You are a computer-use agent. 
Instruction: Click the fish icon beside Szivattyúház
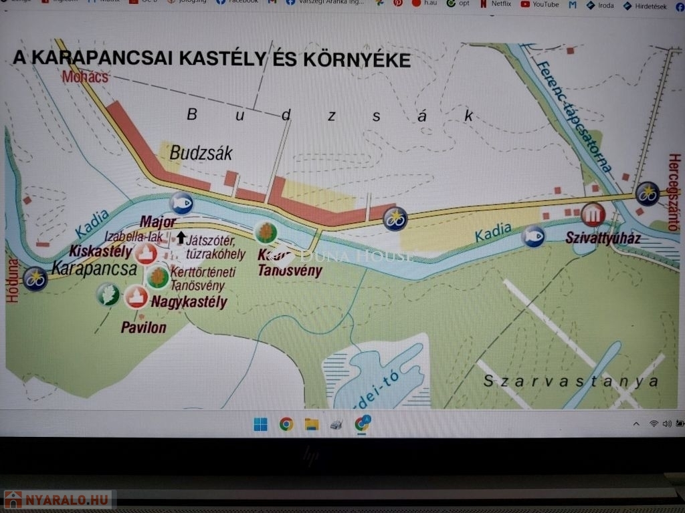533,236
